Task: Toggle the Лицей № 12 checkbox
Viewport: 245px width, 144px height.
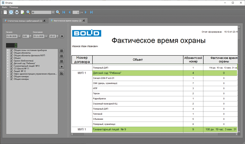Action: [12, 71]
